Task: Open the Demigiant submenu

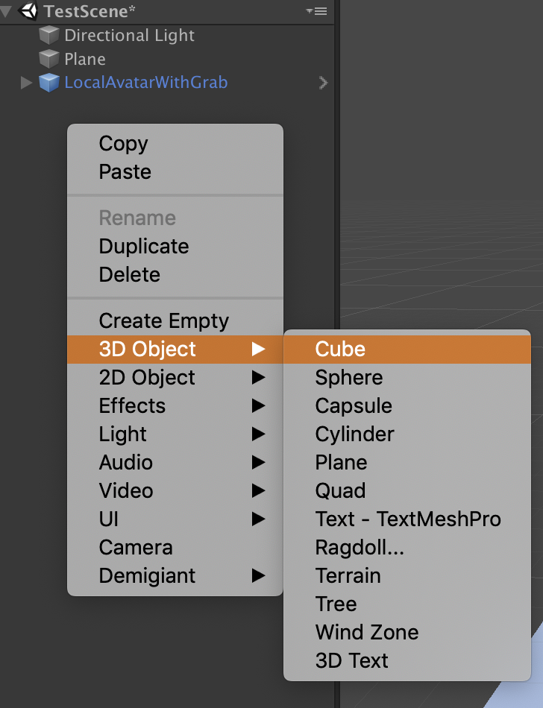Action: (175, 575)
